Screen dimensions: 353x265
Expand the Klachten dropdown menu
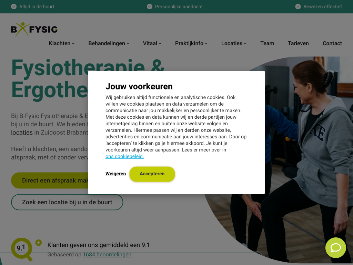(x=62, y=43)
